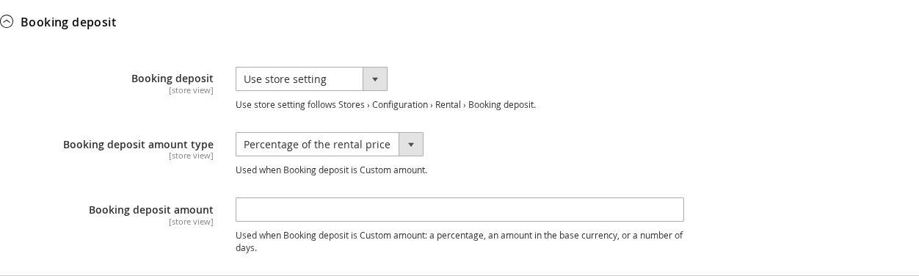The height and width of the screenshot is (276, 919).
Task: Click the note about percentage, amount, or days
Action: (459, 241)
